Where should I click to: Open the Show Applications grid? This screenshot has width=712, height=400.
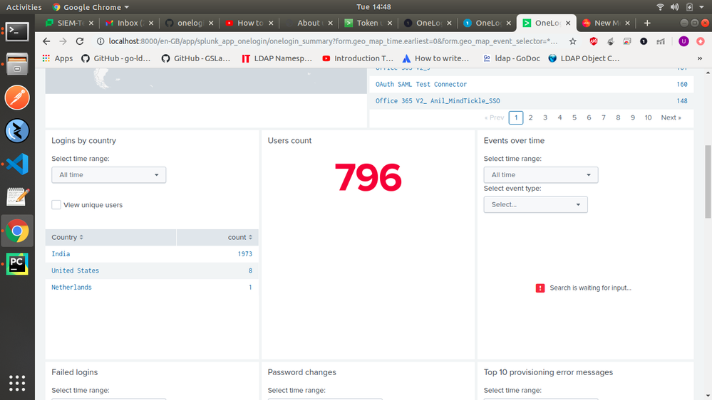click(x=17, y=382)
